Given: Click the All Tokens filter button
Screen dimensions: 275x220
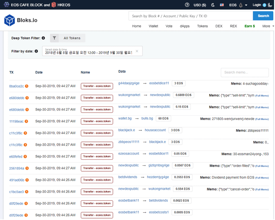Looking at the screenshot, I should click(72, 38).
